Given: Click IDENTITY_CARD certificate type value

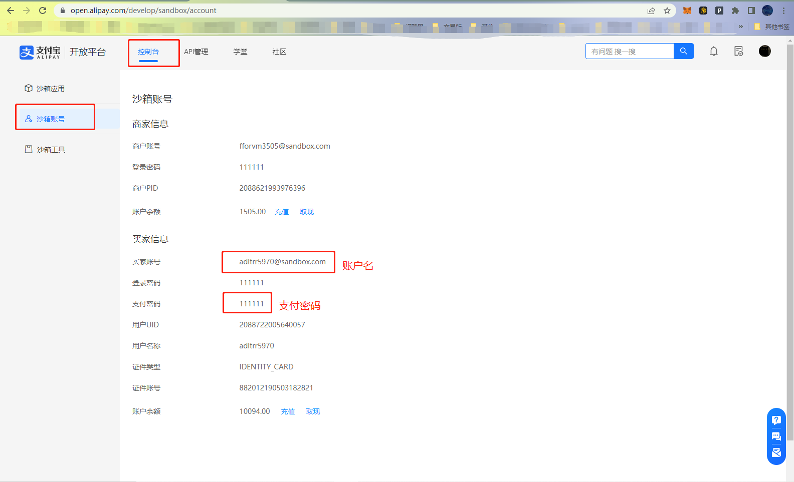Looking at the screenshot, I should 266,367.
